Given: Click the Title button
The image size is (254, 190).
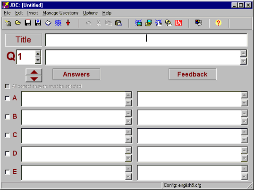Looking at the screenshot, I should point(23,40).
